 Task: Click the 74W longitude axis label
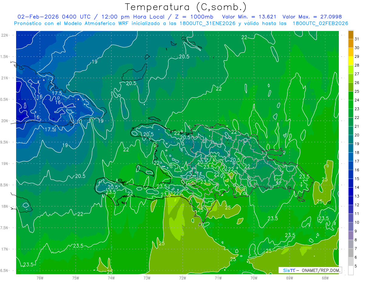pyautogui.click(x=111, y=278)
